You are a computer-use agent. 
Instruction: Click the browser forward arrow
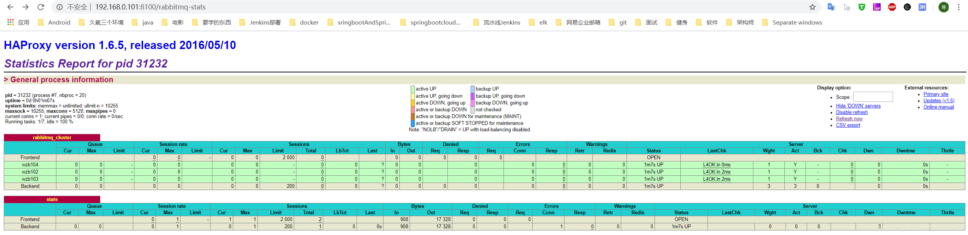tap(25, 7)
